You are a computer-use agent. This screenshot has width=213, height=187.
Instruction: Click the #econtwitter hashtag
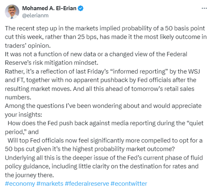click(x=128, y=184)
